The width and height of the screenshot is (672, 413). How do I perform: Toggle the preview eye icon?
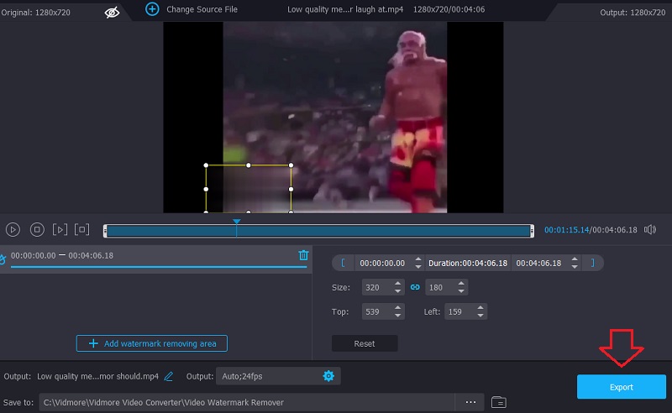click(x=112, y=12)
